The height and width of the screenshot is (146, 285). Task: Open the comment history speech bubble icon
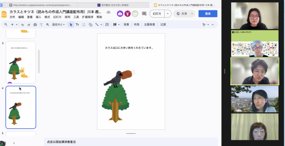click(144, 14)
